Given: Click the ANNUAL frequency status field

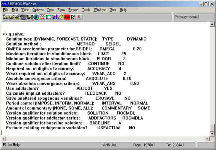Looking at the screenshot, I should point(110,145).
